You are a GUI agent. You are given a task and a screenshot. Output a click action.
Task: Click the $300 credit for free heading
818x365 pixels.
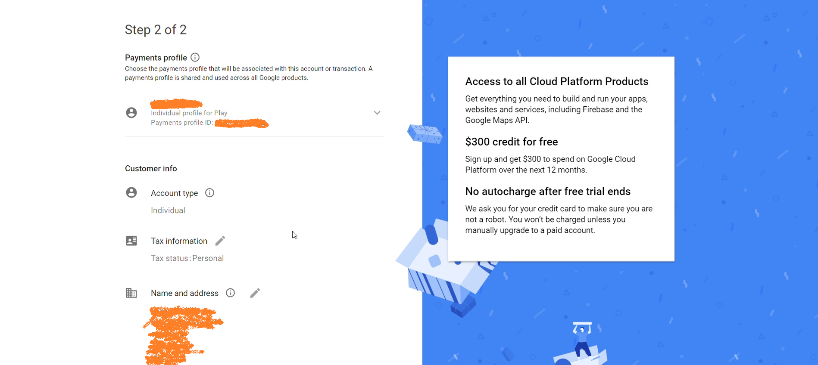[x=512, y=141]
